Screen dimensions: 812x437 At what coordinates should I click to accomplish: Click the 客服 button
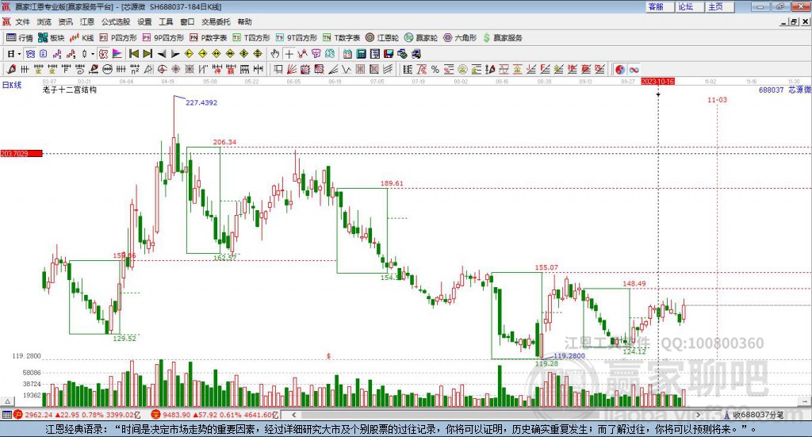click(660, 6)
